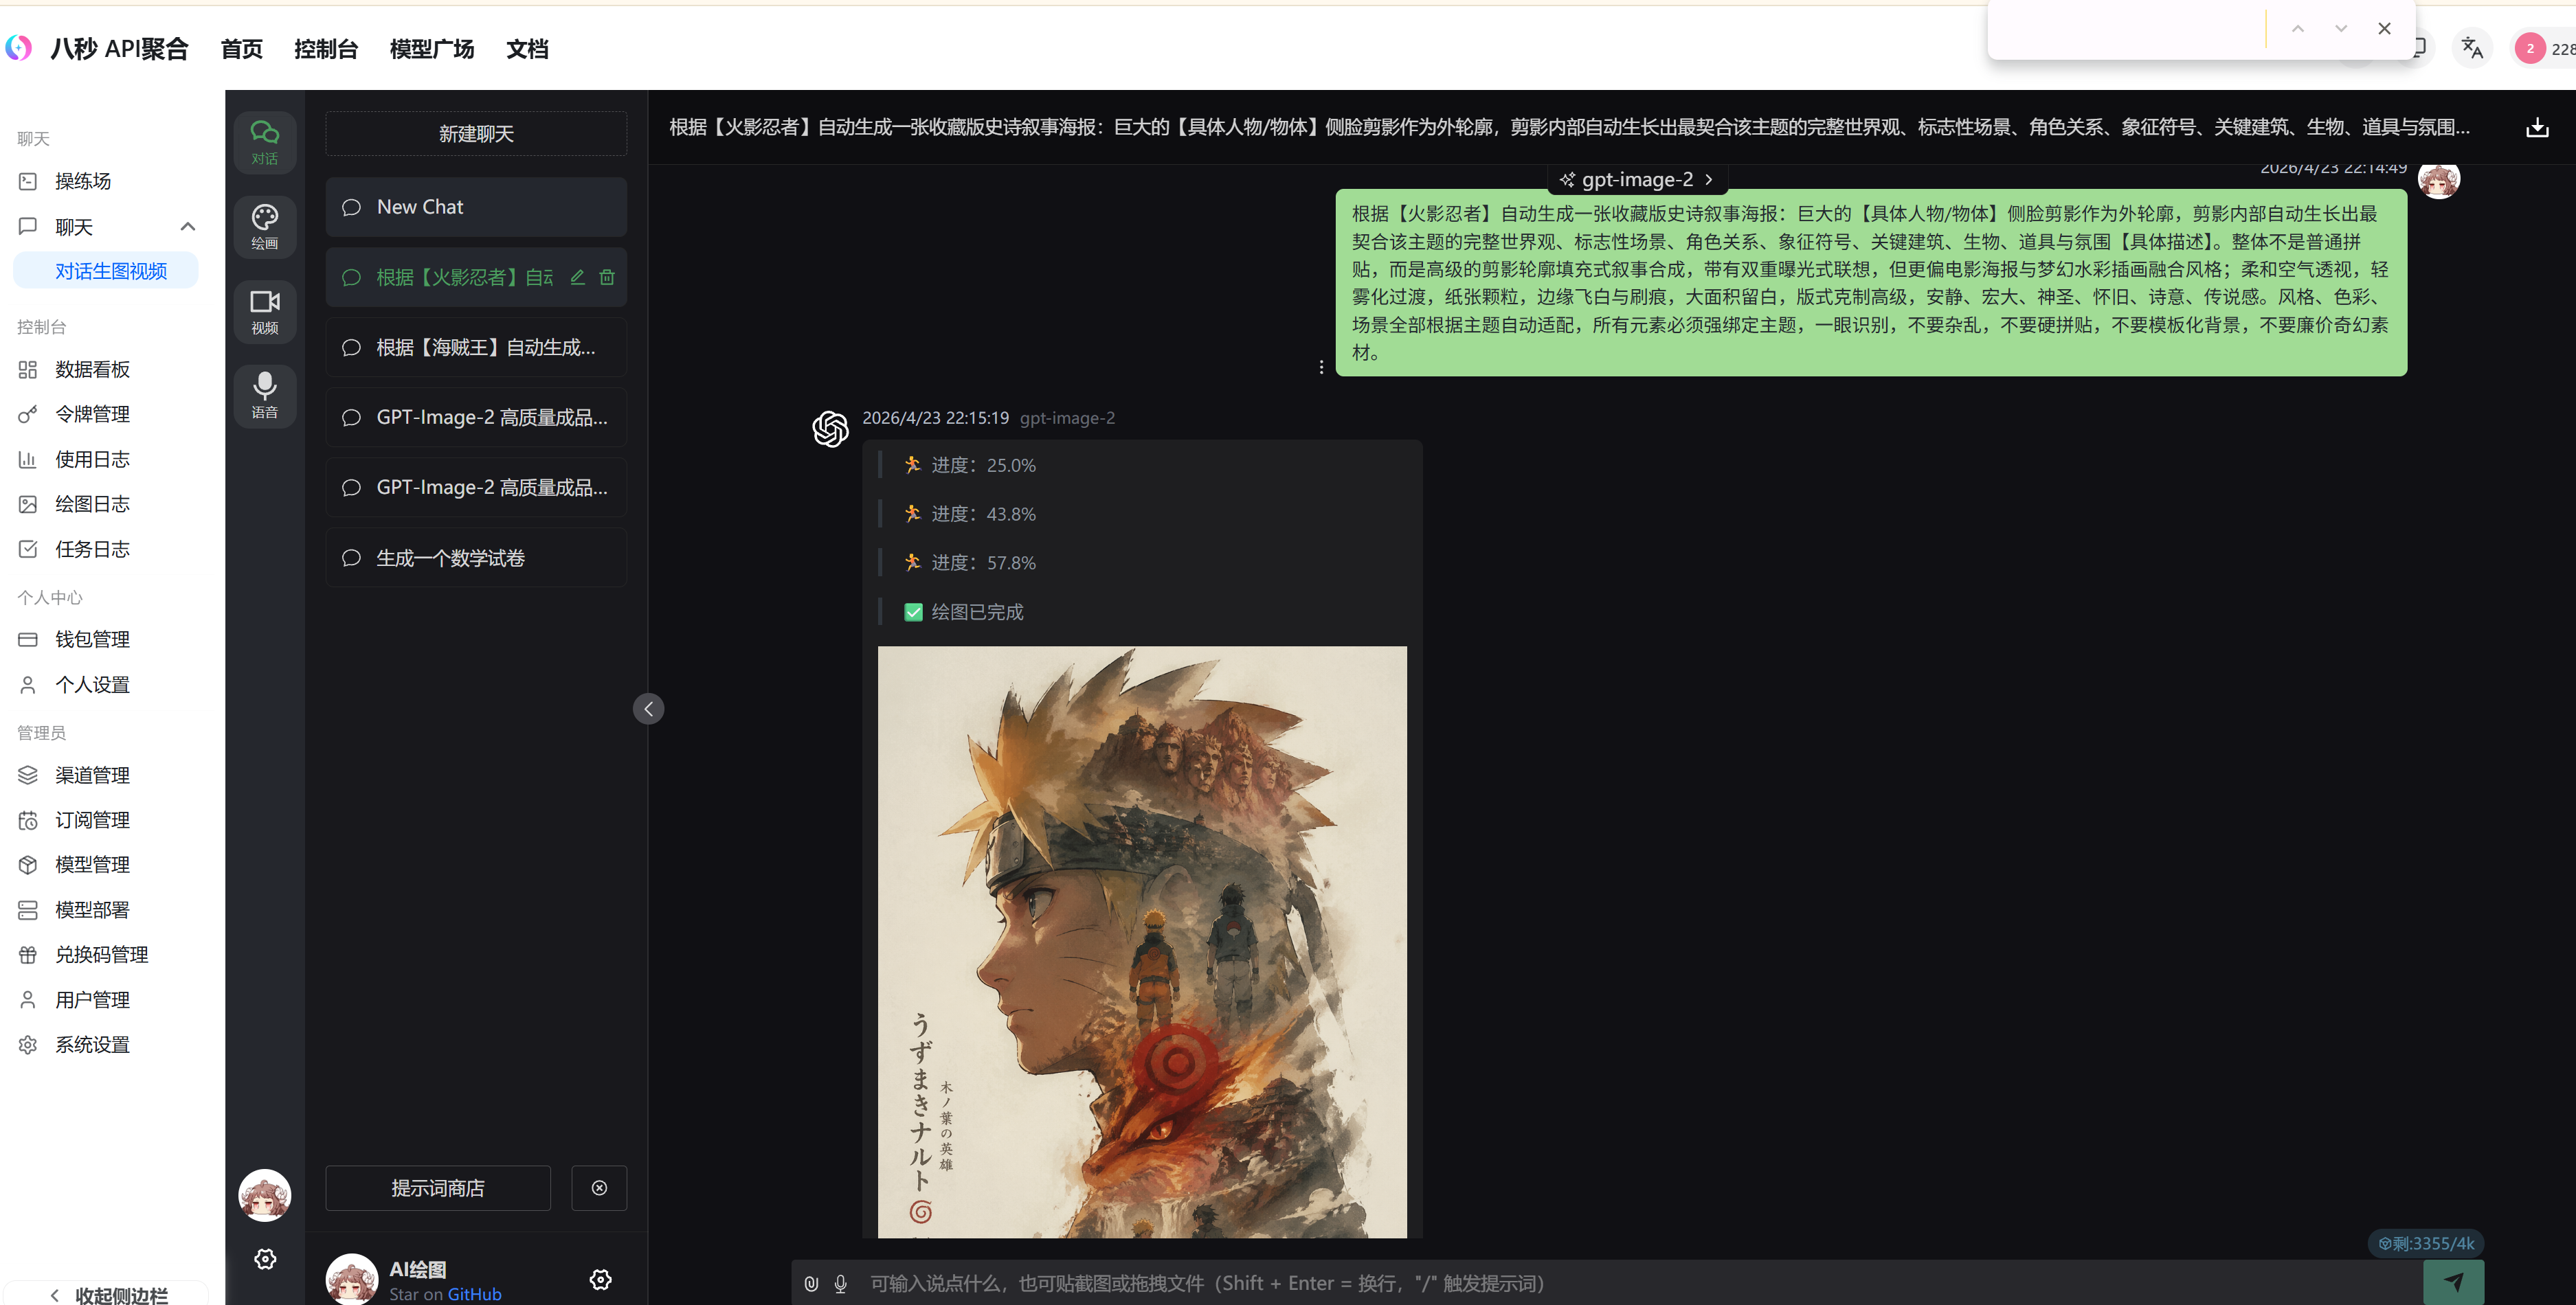Open the gear settings below the avatar

(265, 1258)
